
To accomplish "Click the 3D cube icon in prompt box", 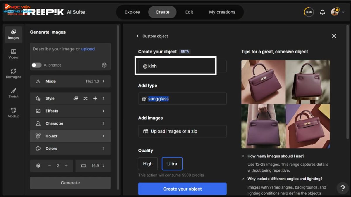I will point(104,65).
